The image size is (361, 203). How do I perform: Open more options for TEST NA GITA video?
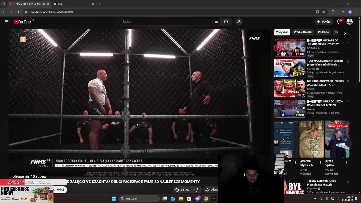tap(348, 61)
